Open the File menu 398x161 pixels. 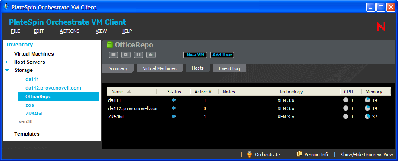[x=16, y=31]
